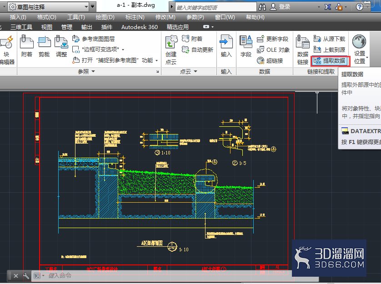Screen dimensions: 381x284
Task: Click the binoculars search icon
Action: point(262,7)
